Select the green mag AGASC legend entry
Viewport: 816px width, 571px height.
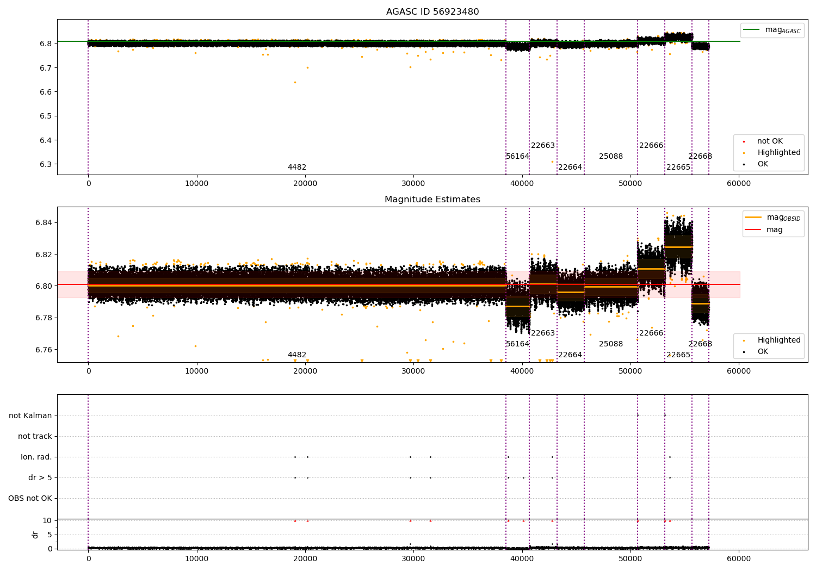772,30
